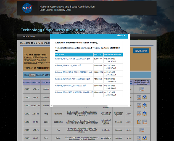This screenshot has height=141, width=174.
Task: Go to Back To ESTO menu item
Action: (x=28, y=36)
